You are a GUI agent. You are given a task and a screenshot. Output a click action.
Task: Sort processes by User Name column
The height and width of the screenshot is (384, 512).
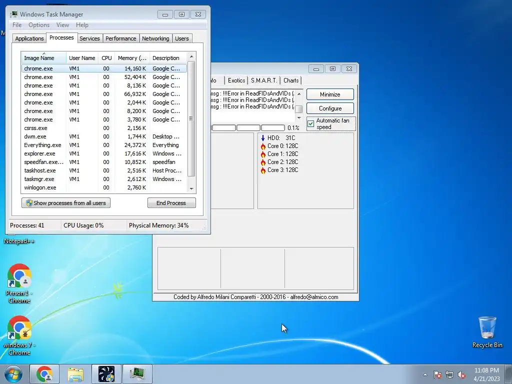(82, 58)
